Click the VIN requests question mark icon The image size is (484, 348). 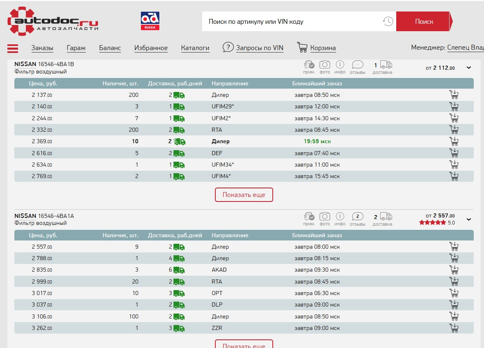[228, 47]
